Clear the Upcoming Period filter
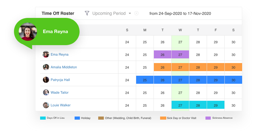The image size is (258, 136). (136, 13)
